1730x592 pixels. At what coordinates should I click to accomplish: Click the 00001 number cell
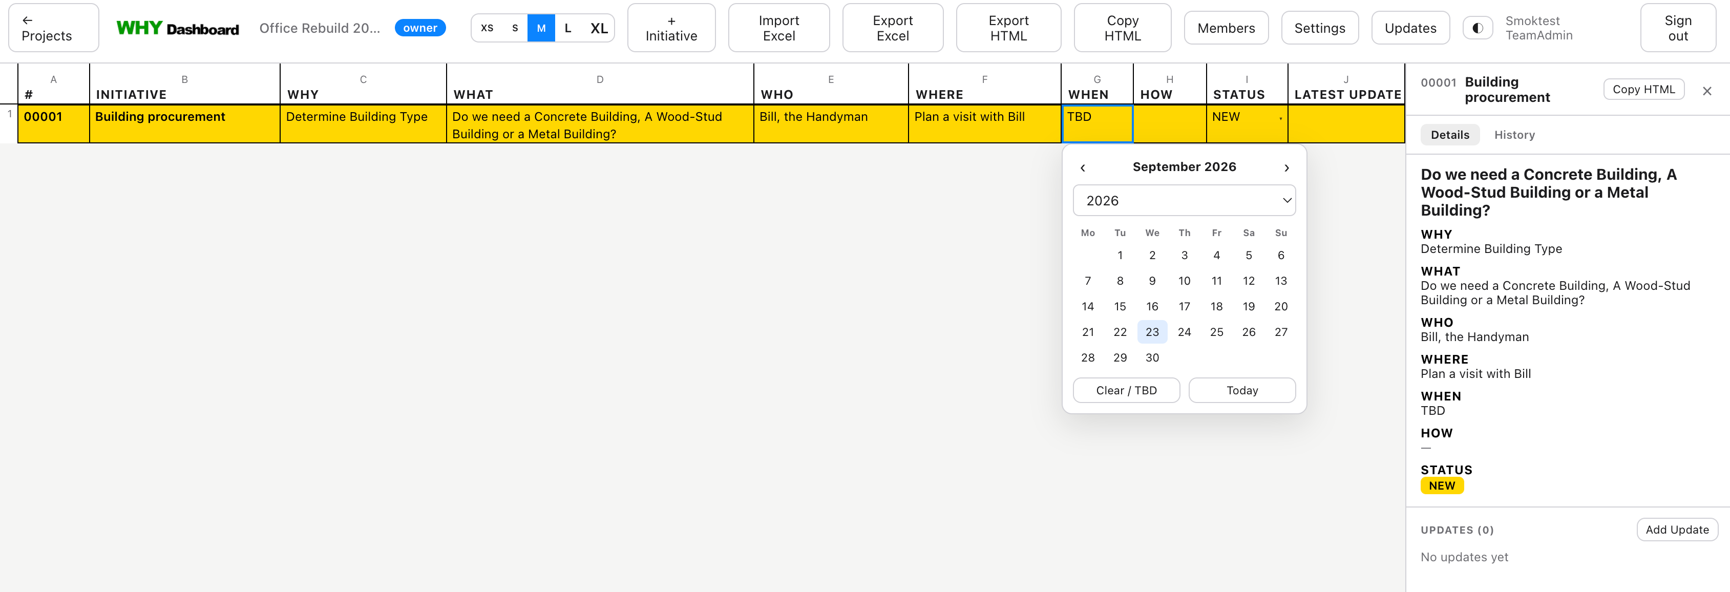tap(53, 123)
